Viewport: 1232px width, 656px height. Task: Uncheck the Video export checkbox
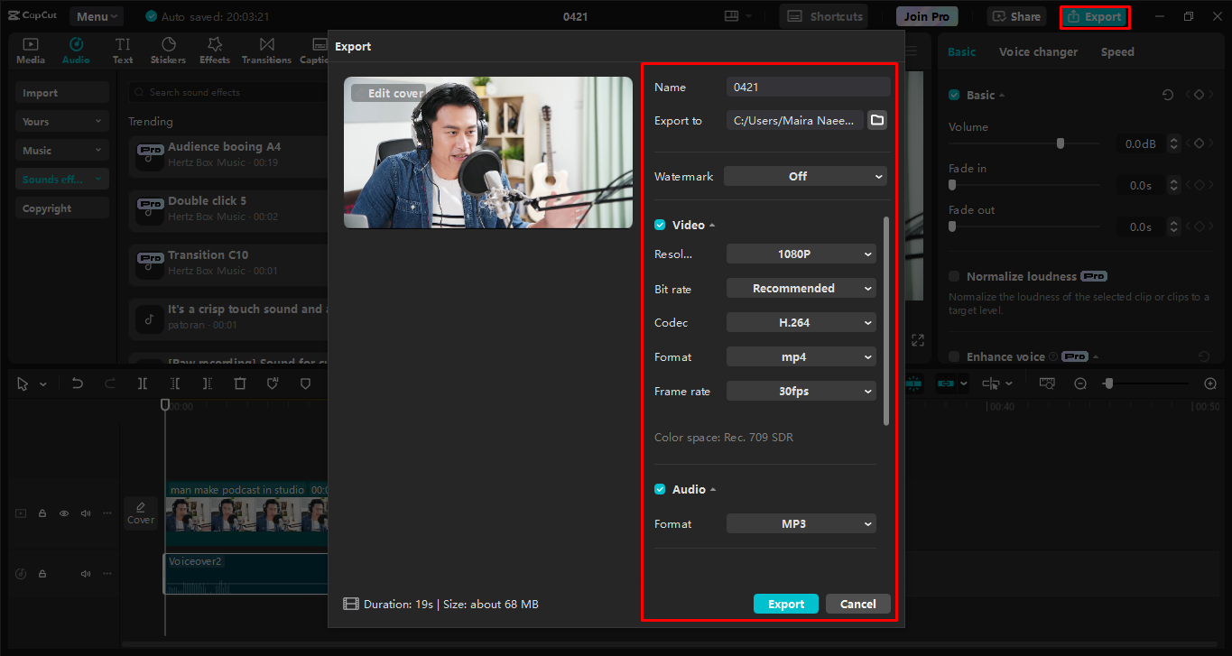point(660,225)
